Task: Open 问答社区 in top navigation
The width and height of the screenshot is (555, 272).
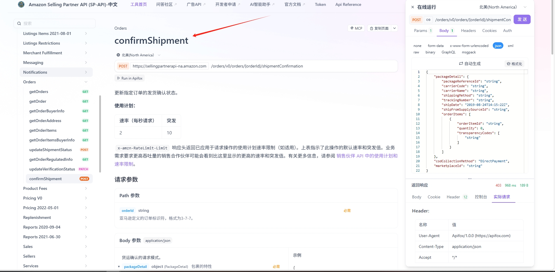Action: pos(166,4)
